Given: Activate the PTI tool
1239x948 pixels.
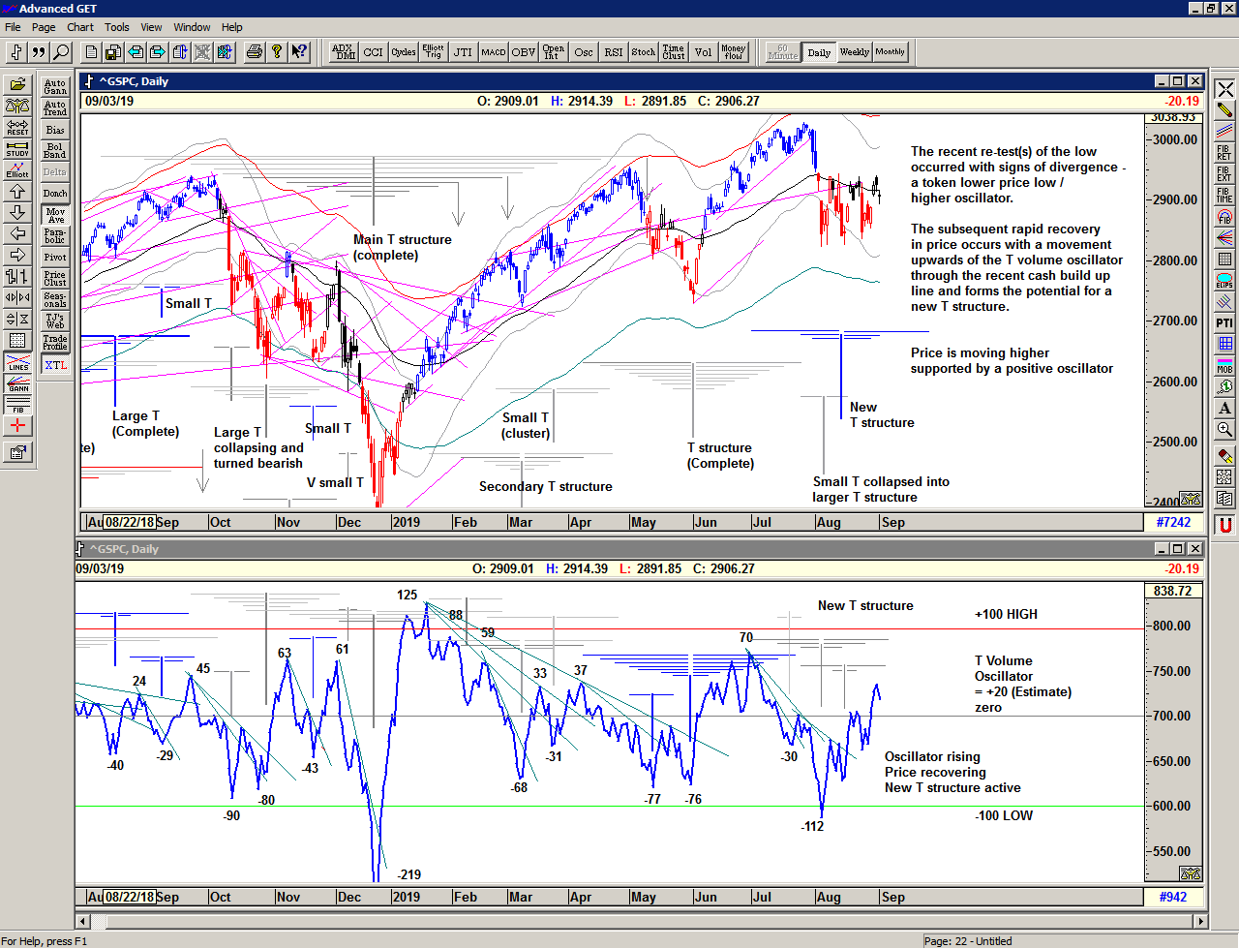Looking at the screenshot, I should 1224,322.
